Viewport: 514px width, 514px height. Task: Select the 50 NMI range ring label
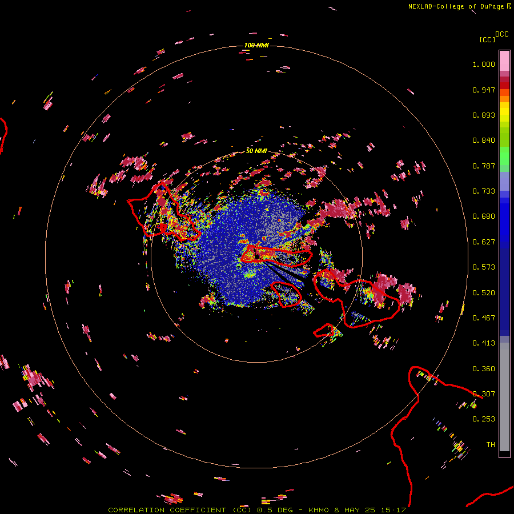256,151
